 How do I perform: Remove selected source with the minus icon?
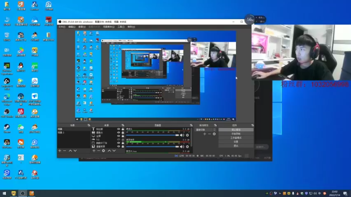tap(98, 151)
